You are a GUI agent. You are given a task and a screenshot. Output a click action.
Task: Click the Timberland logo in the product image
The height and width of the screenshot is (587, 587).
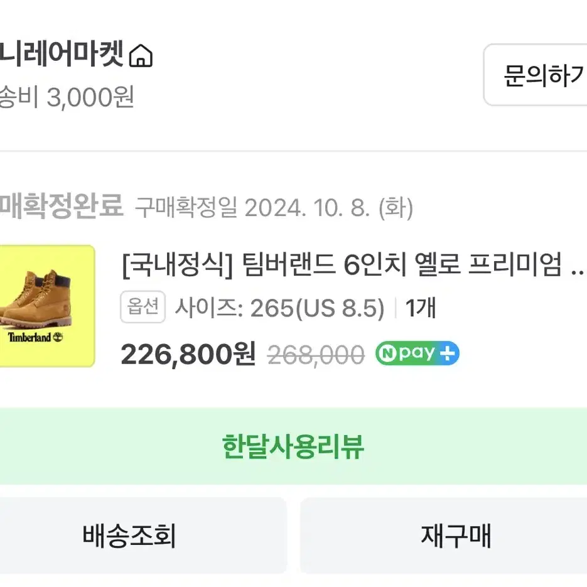(36, 337)
